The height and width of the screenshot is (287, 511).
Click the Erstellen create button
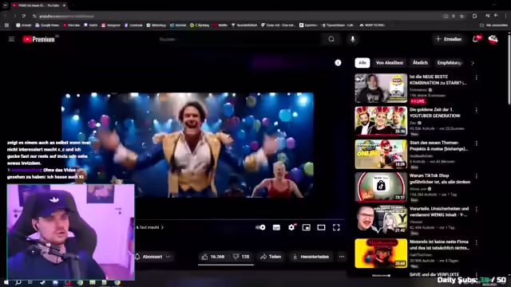[x=449, y=39]
